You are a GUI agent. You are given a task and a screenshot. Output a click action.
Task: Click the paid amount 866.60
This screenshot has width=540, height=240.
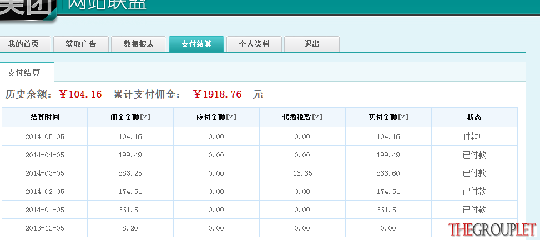[x=388, y=173]
